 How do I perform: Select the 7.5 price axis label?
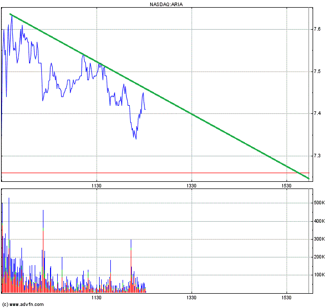pyautogui.click(x=317, y=72)
